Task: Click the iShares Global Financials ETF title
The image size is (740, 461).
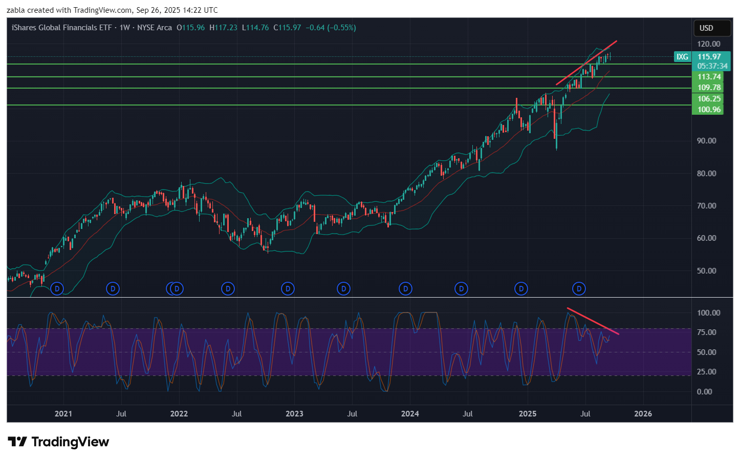Action: pos(61,28)
